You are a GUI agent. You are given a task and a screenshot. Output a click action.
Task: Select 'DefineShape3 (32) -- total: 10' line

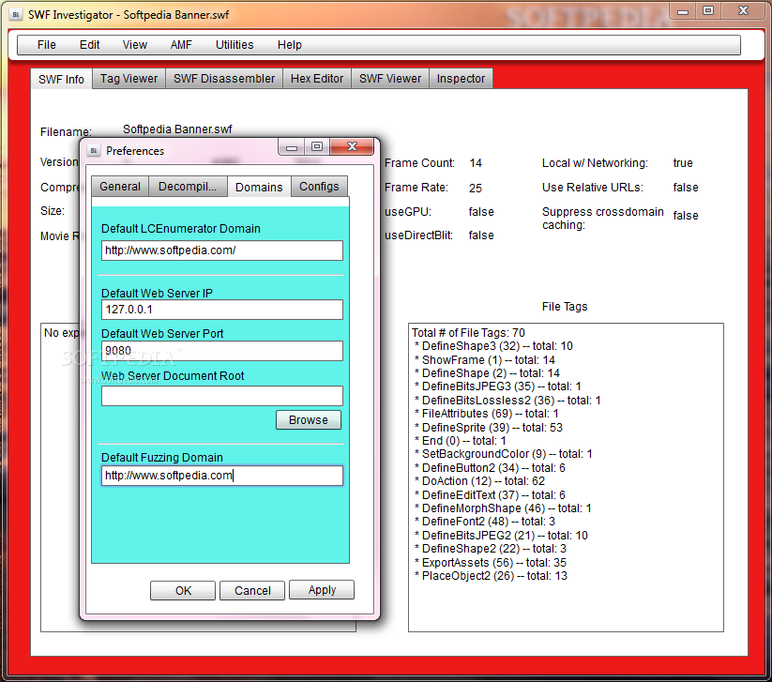pos(493,346)
